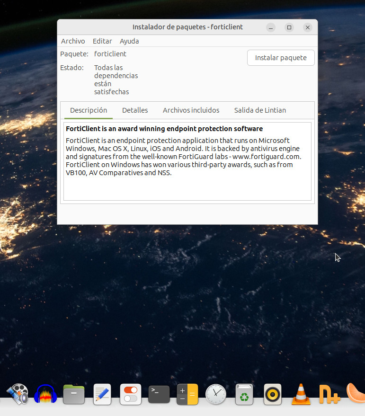365x416 pixels.
Task: Switch to the Detalles tab
Action: point(135,110)
